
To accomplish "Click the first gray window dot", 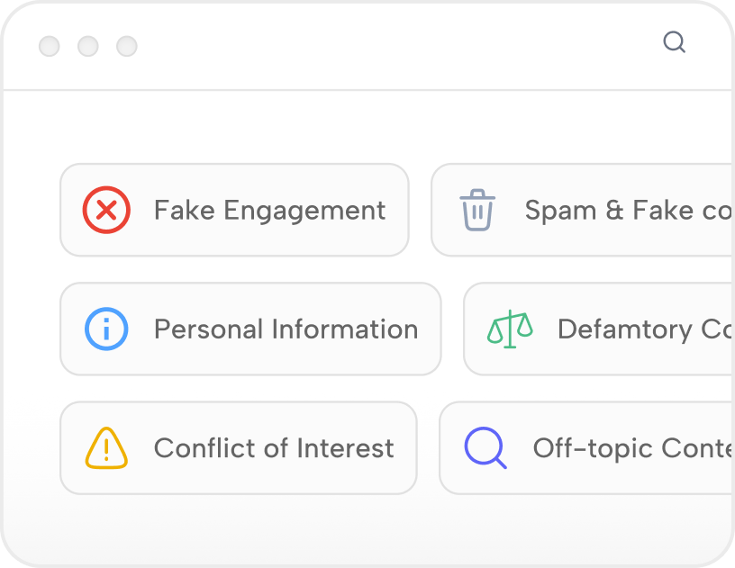I will pos(50,46).
